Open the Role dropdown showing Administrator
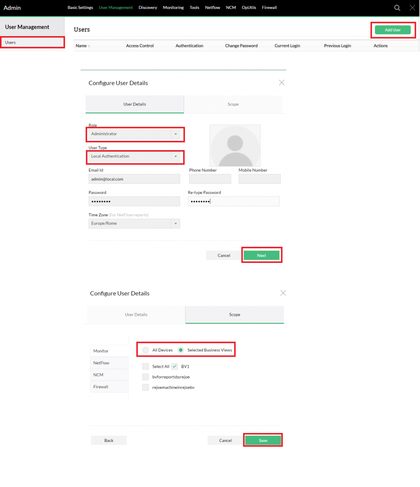Screen dimensions: 420x487 134,134
